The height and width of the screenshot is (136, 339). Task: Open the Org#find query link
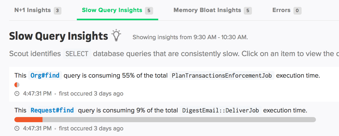point(45,76)
